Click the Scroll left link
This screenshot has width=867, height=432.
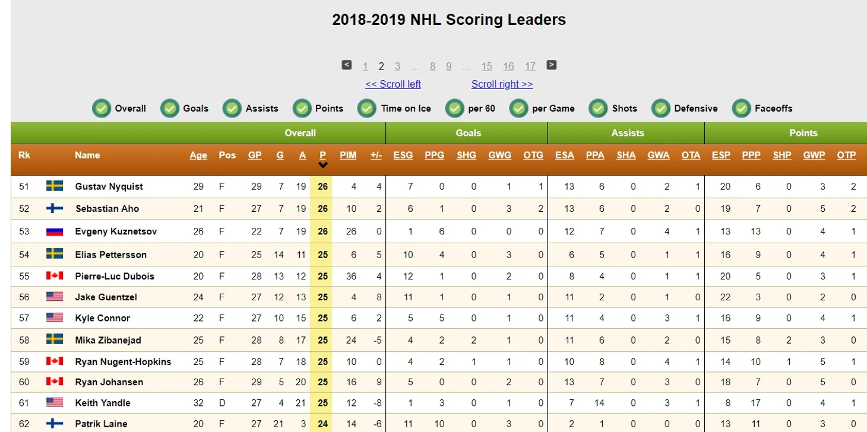pos(393,84)
